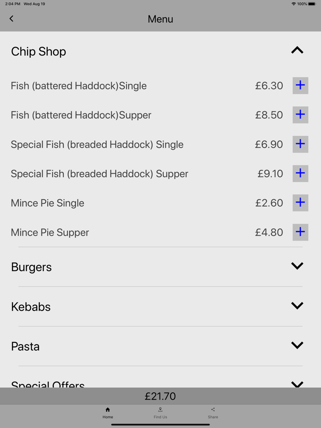
Task: Tap the £21.70 order total bar
Action: point(160,396)
